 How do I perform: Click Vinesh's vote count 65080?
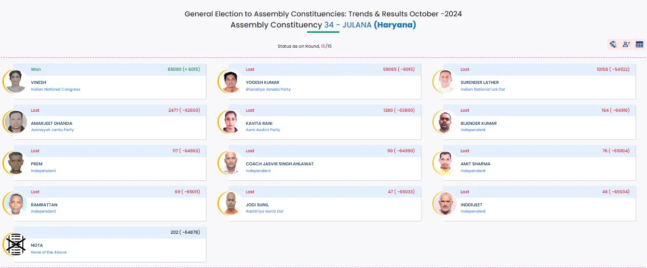[x=174, y=69]
